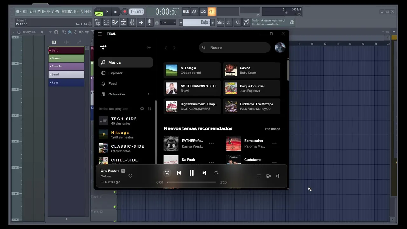Click the Ver todos link

point(272,129)
